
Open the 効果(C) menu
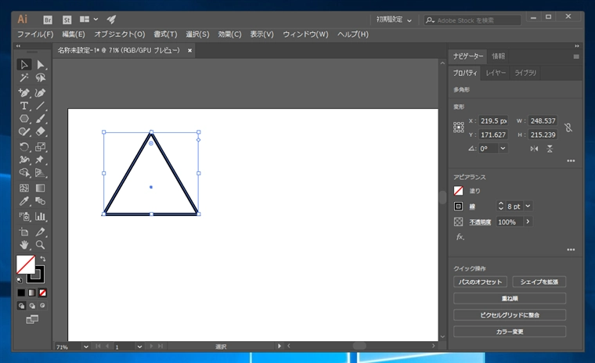229,34
